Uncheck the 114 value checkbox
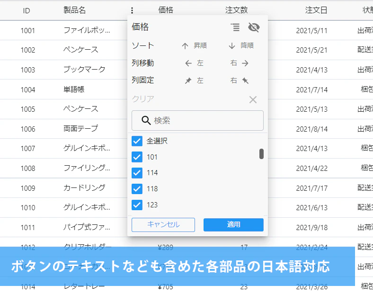The width and height of the screenshot is (373, 294). (x=137, y=173)
